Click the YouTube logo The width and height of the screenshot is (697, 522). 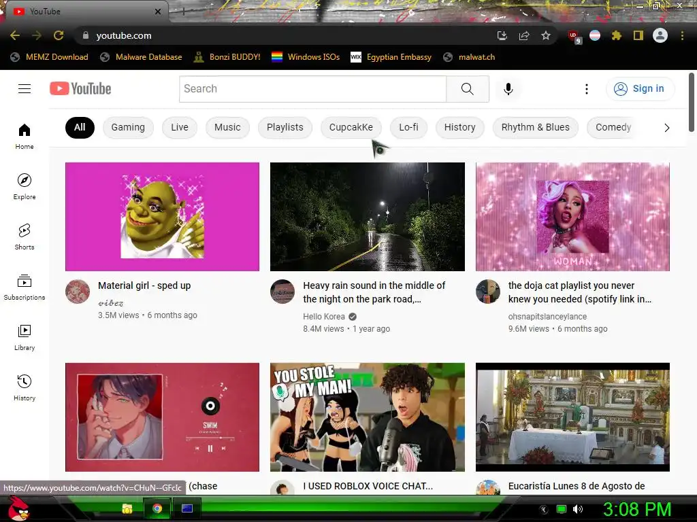(x=80, y=89)
